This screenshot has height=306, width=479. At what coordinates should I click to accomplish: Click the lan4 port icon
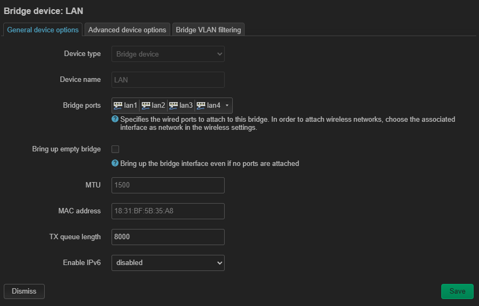pyautogui.click(x=201, y=105)
